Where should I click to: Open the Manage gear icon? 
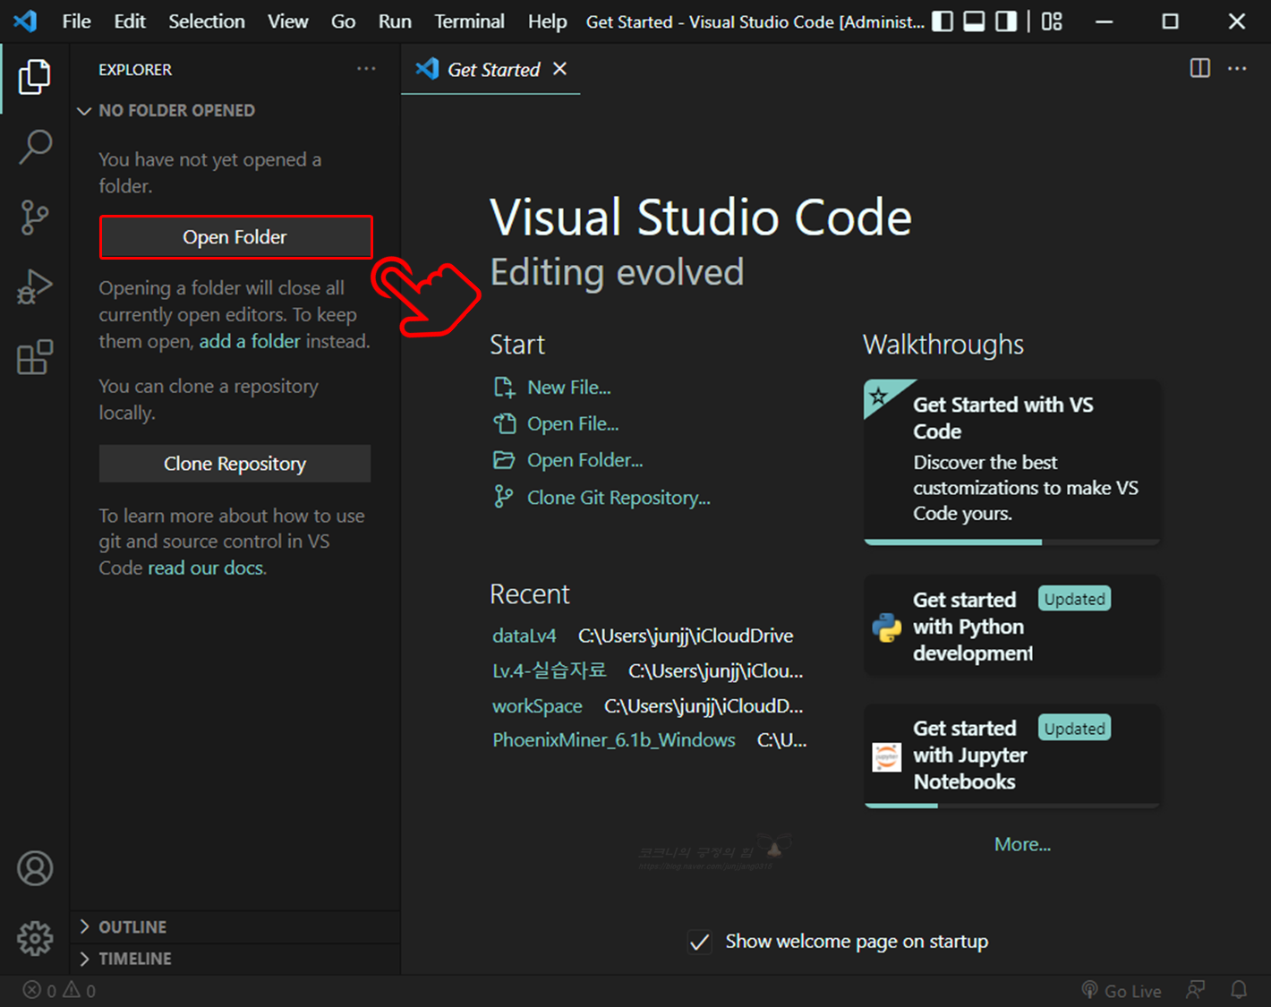[x=35, y=938]
